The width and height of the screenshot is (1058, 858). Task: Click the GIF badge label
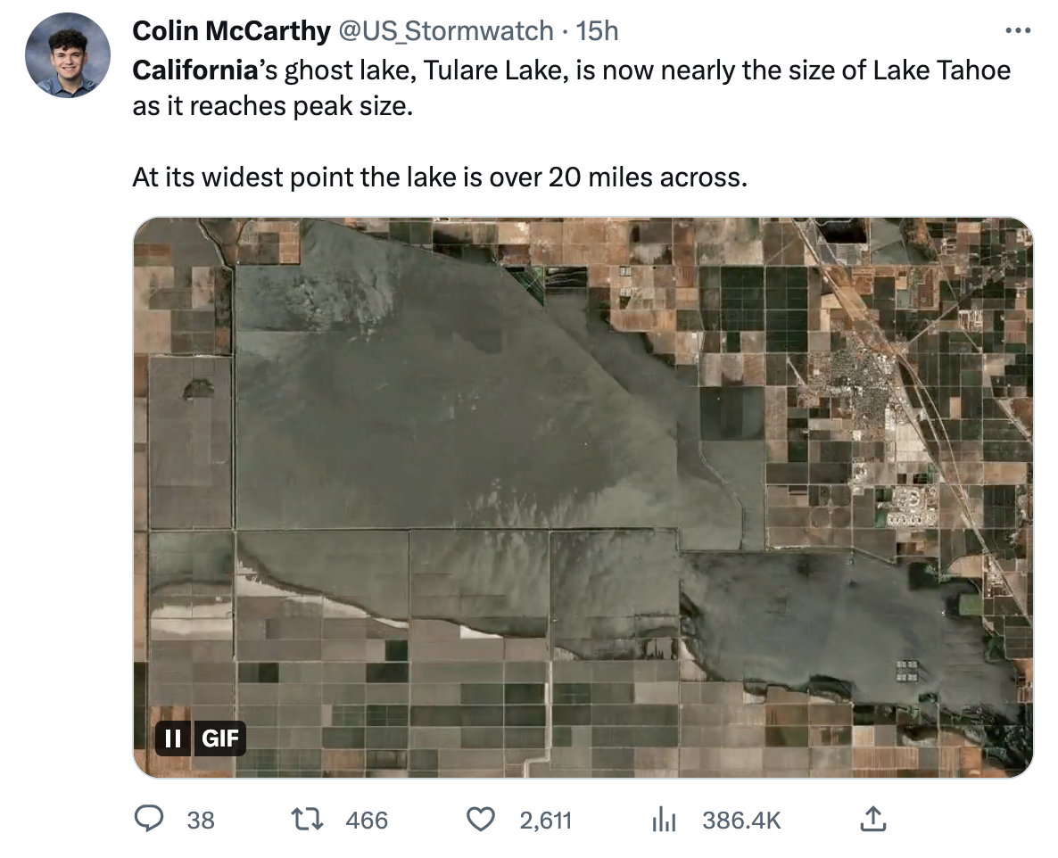(219, 738)
